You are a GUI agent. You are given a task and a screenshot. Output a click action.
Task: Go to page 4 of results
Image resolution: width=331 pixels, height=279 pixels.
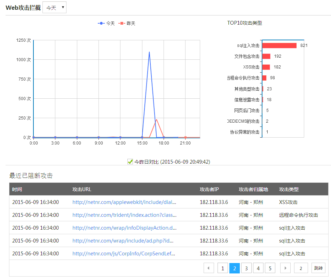258,268
